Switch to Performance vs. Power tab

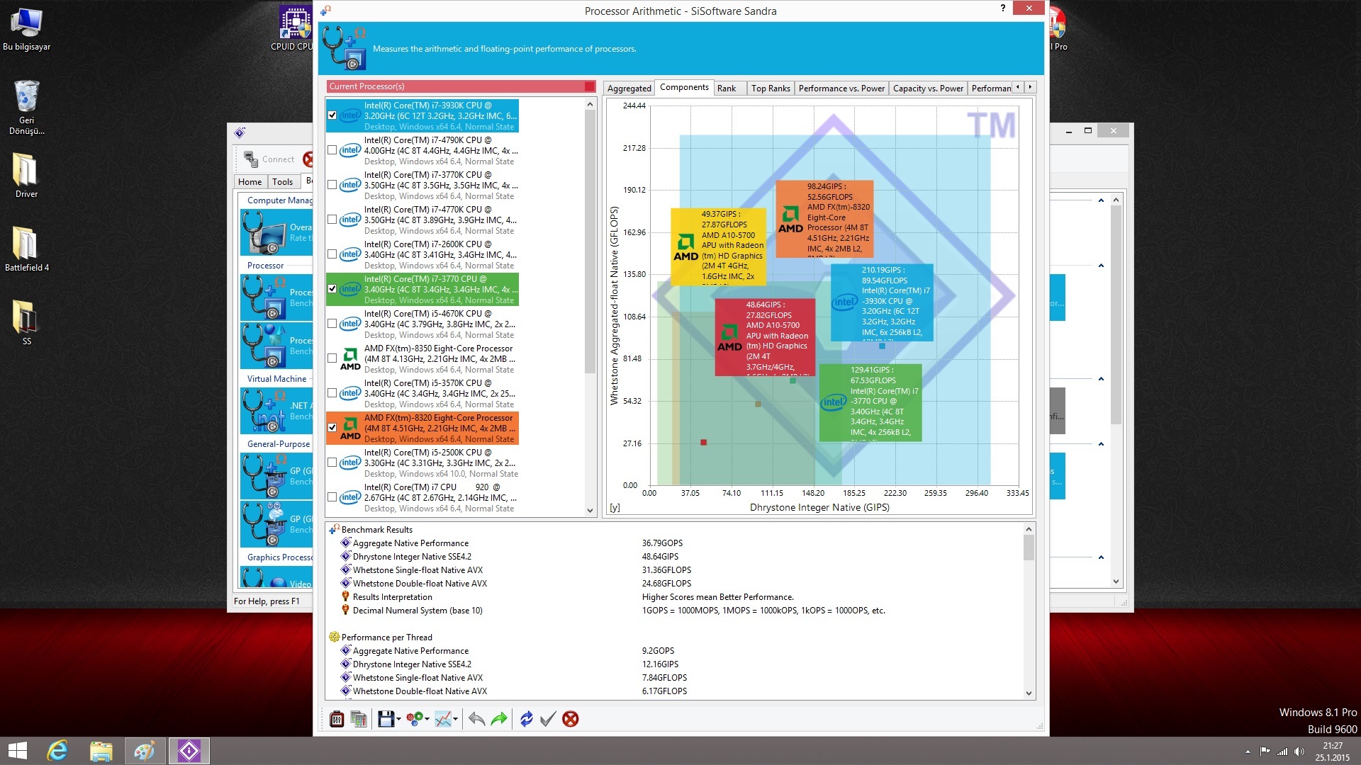coord(841,89)
